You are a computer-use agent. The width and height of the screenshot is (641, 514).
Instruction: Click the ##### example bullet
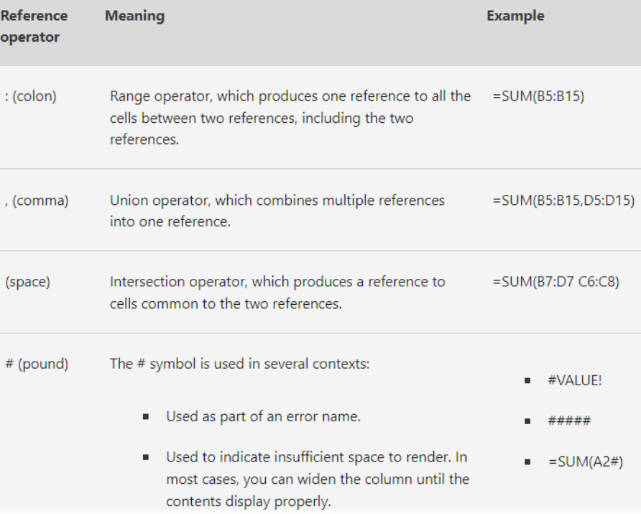[x=569, y=421]
